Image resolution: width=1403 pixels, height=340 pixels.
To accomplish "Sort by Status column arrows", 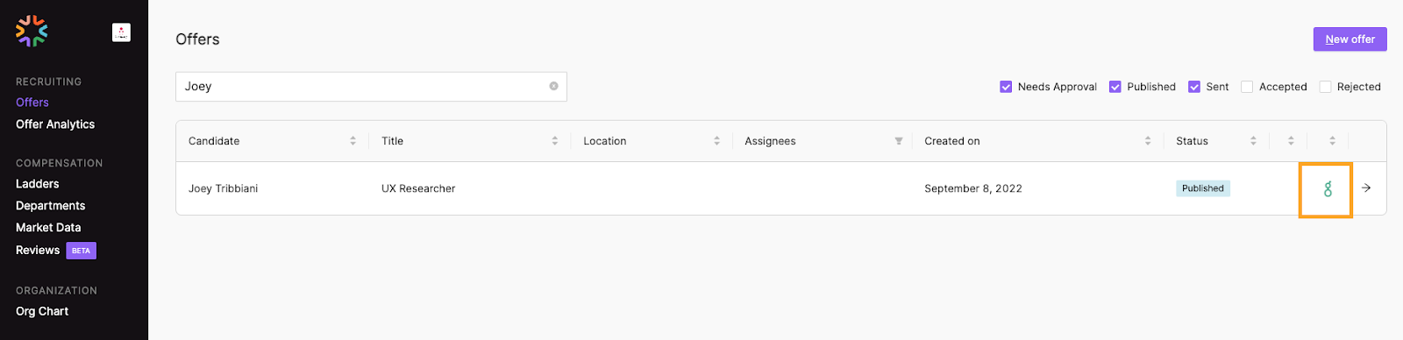I will click(1253, 141).
